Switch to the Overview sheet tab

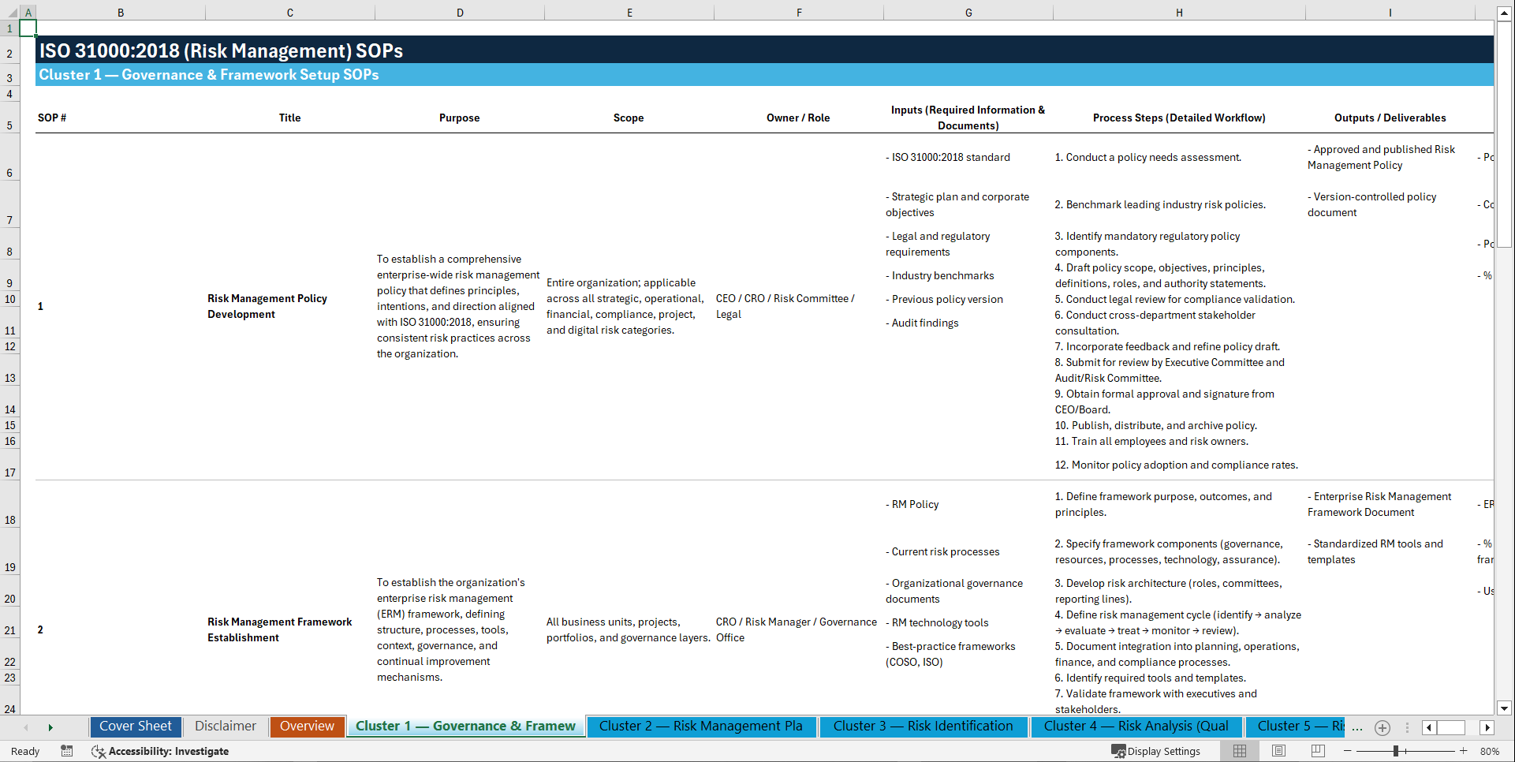click(307, 726)
